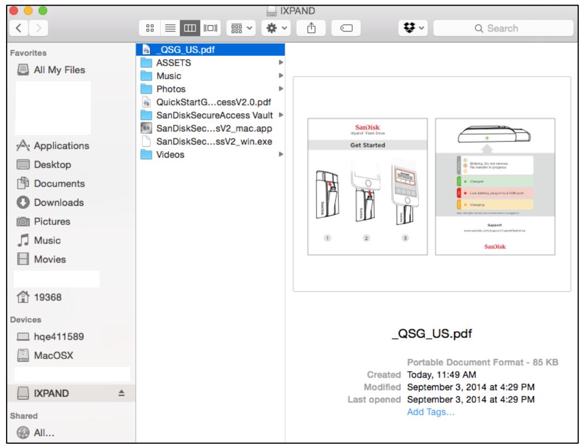Click the Add Tags... link
This screenshot has height=446, width=580.
[x=430, y=412]
